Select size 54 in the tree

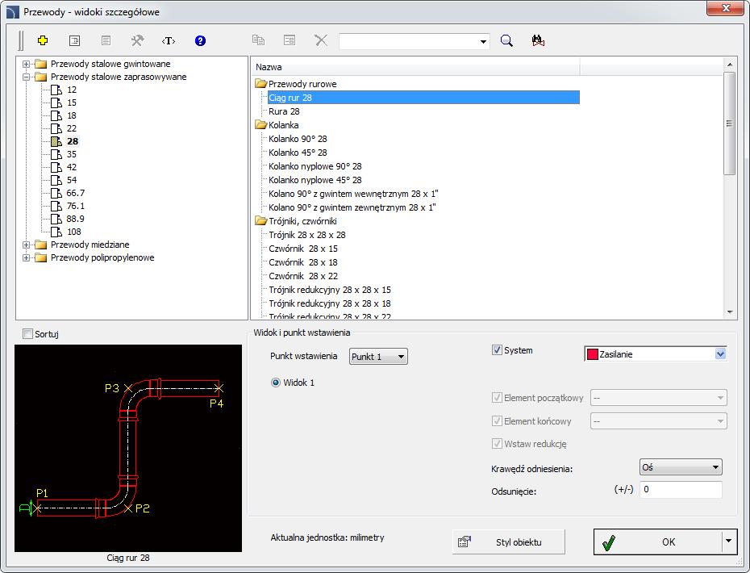click(x=71, y=180)
